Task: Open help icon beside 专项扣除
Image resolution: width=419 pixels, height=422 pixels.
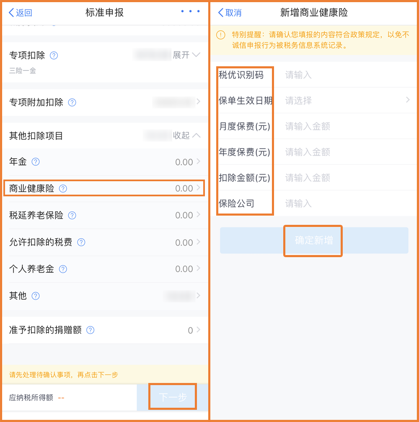Action: 54,55
